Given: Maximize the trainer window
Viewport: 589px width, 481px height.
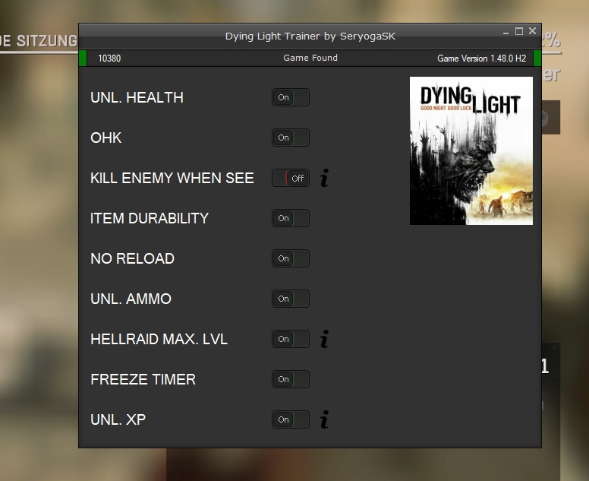Looking at the screenshot, I should pyautogui.click(x=519, y=32).
